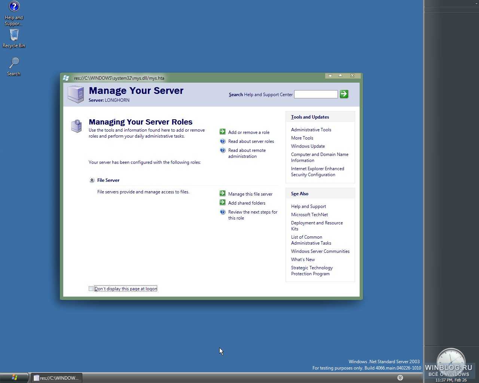Open the Search desktop icon
The height and width of the screenshot is (383, 479).
click(x=14, y=67)
